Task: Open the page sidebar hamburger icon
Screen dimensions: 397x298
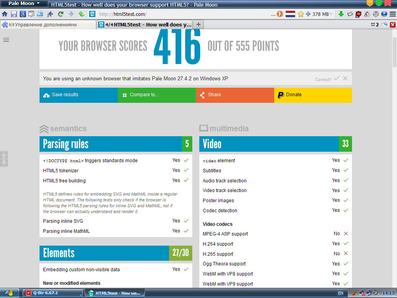Action: pyautogui.click(x=6, y=40)
